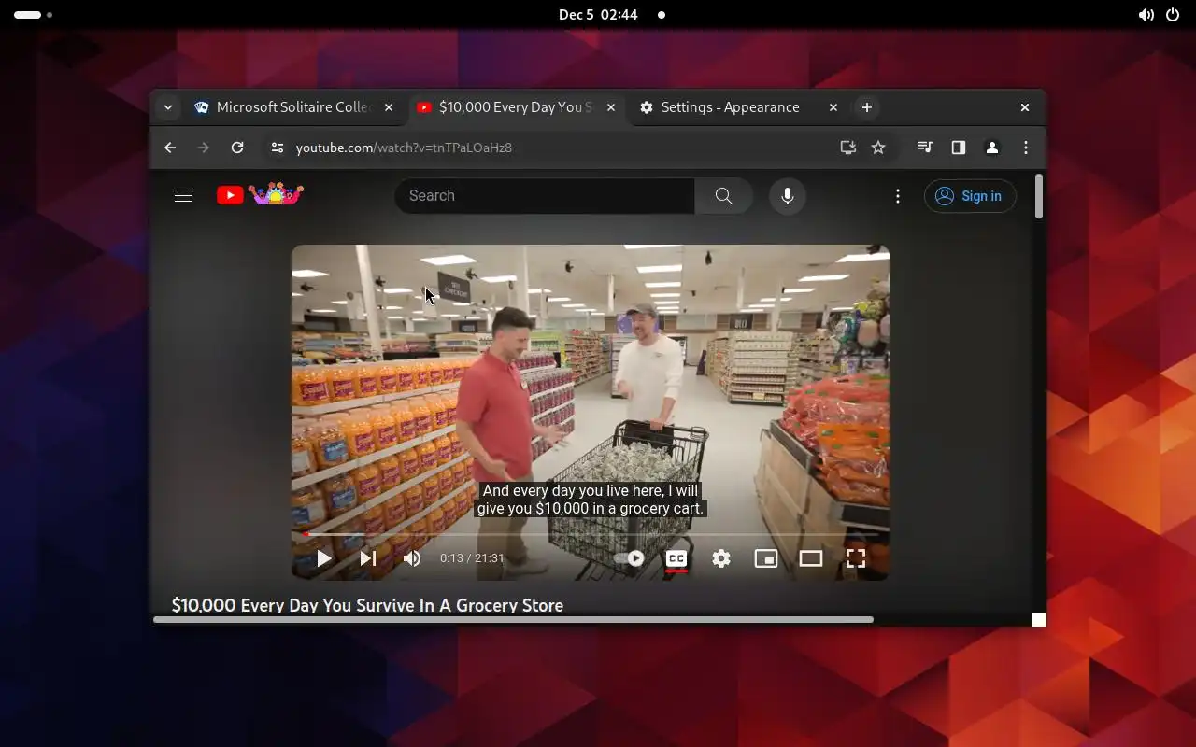Open a new browser tab

coord(866,107)
